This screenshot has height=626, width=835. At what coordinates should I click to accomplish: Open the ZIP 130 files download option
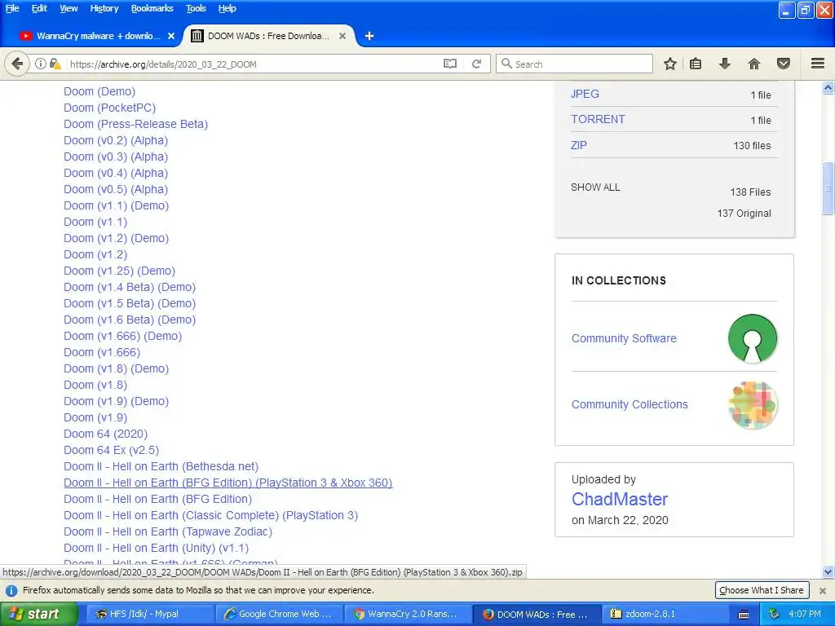tap(578, 145)
